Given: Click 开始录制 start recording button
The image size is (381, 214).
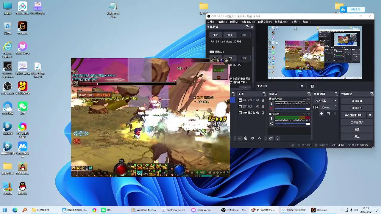Looking at the screenshot, I should [357, 108].
